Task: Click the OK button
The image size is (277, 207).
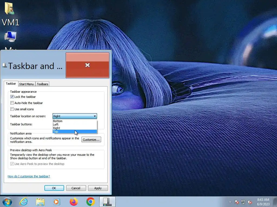Action: coord(54,188)
